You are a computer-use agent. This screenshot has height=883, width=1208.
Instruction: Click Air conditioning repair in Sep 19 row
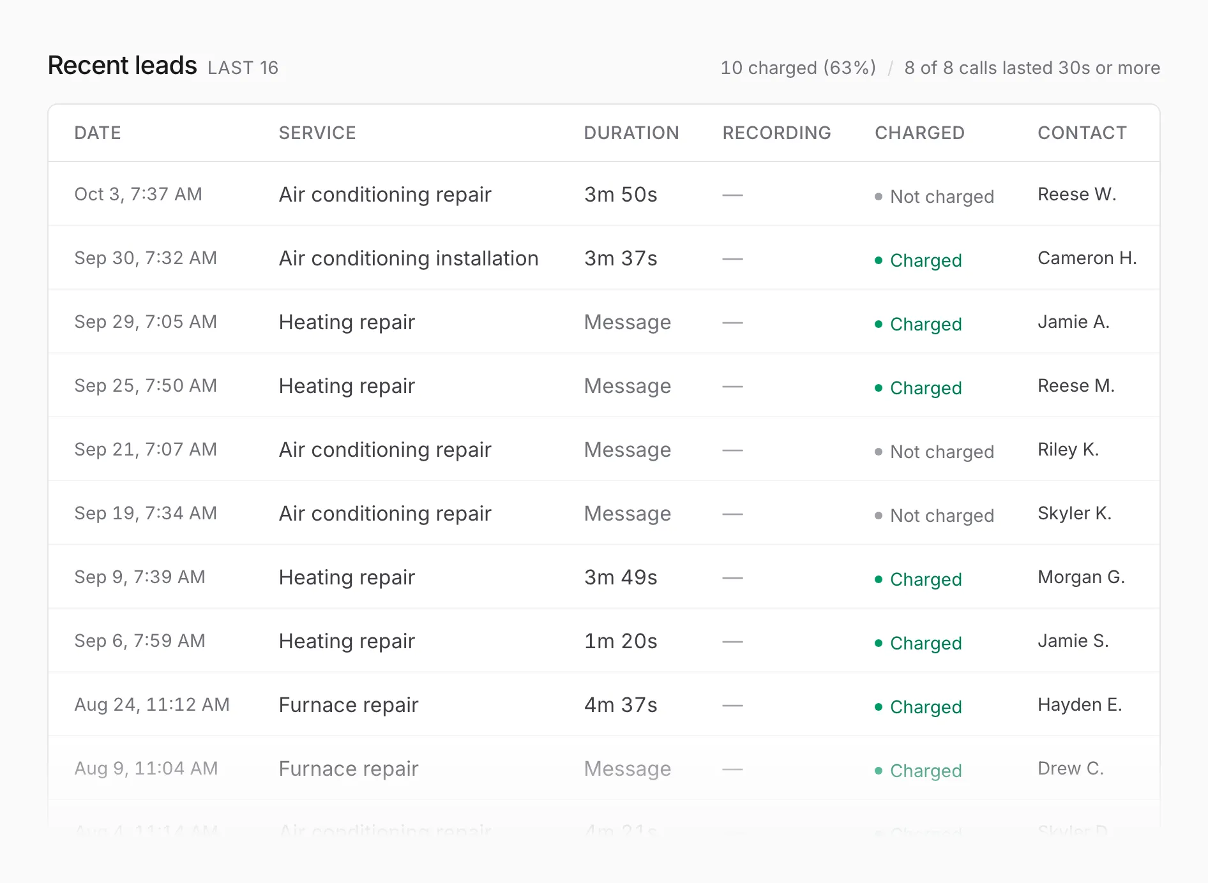[385, 514]
